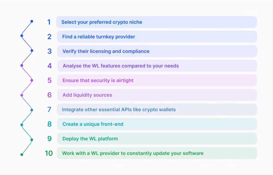Image resolution: width=273 pixels, height=175 pixels.
Task: Click 'Analyse the WL features' step bar
Action: coord(157,66)
